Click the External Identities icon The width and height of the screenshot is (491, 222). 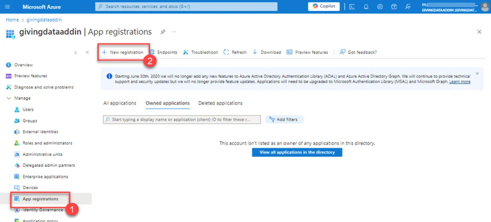coord(17,132)
